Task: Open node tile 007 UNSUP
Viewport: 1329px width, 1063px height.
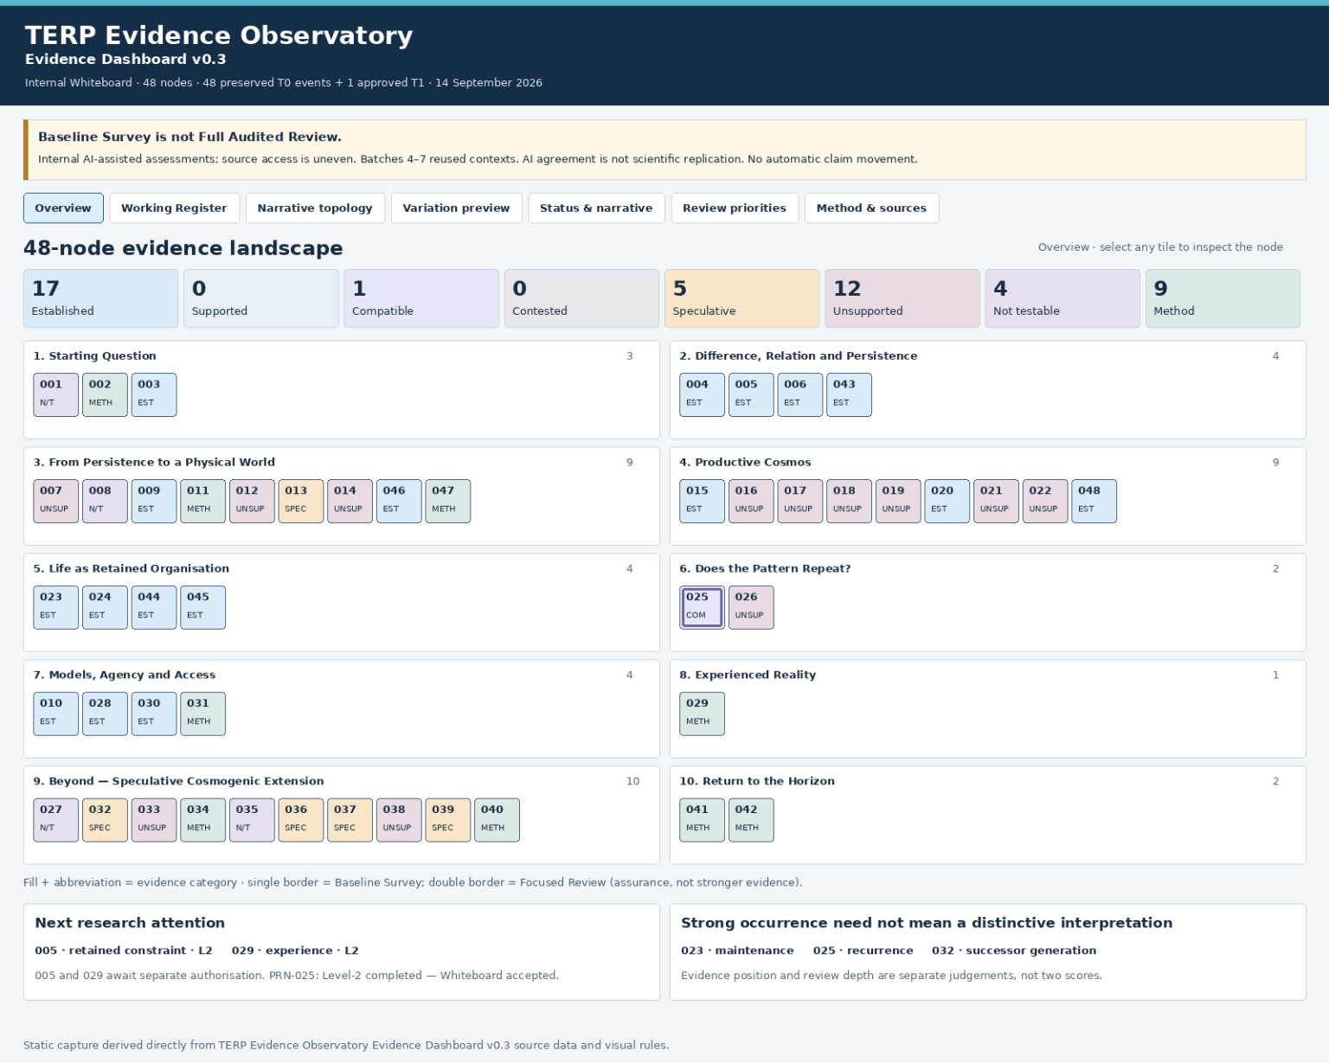Action: 55,501
